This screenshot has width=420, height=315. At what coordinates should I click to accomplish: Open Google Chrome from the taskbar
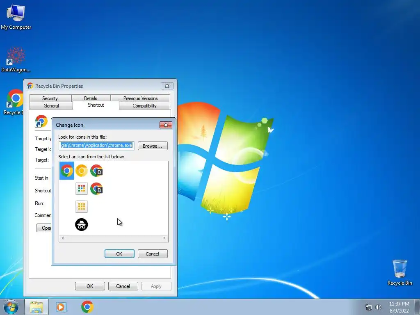tap(87, 307)
